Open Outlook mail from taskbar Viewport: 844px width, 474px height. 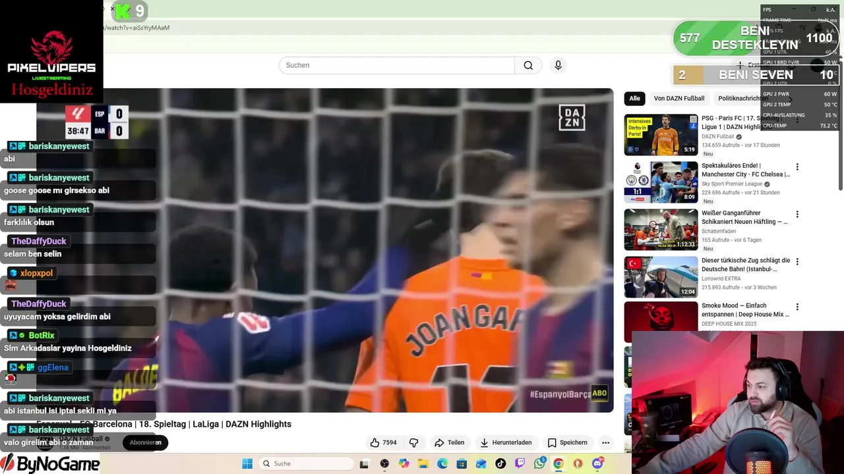pos(481,463)
